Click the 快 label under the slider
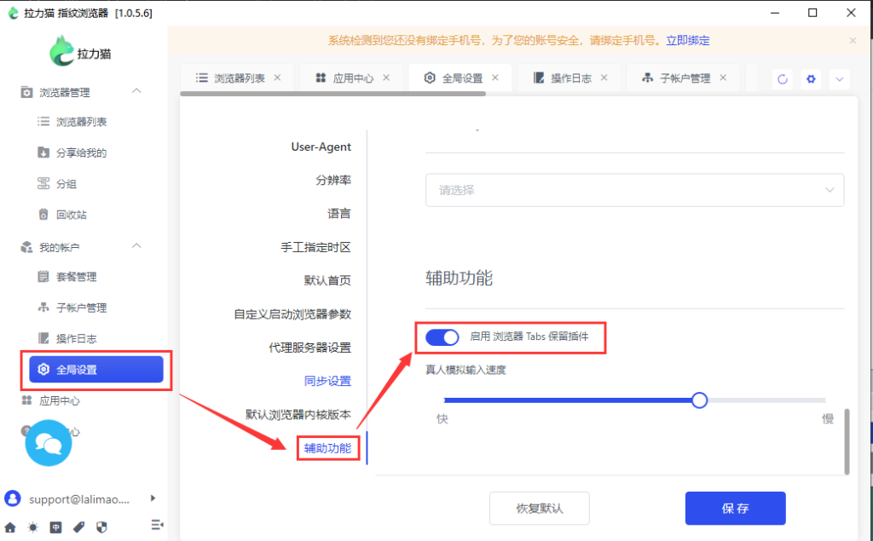 (x=442, y=418)
